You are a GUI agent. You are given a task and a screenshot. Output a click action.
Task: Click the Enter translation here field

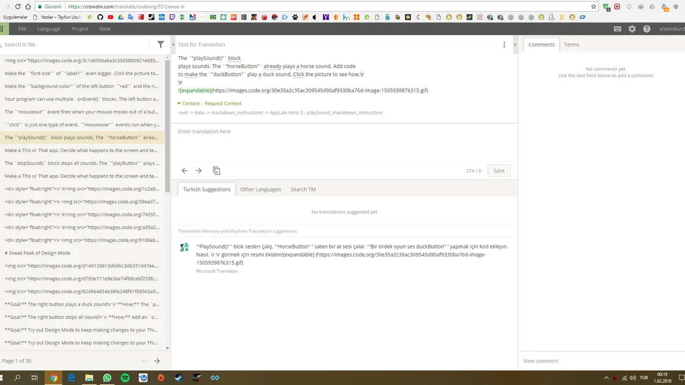tap(344, 141)
